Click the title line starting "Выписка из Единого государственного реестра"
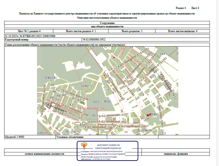Image resolution: width=219 pixels, height=166 pixels. tap(107, 14)
